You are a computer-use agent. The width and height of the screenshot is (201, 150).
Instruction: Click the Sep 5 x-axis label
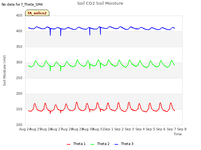[150, 129]
